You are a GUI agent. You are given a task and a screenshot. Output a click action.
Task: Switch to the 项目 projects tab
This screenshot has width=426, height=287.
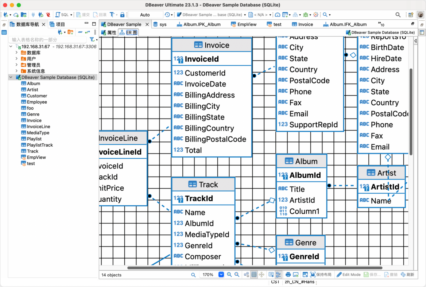57,24
